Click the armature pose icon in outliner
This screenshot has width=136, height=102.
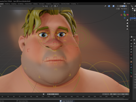click(131, 20)
